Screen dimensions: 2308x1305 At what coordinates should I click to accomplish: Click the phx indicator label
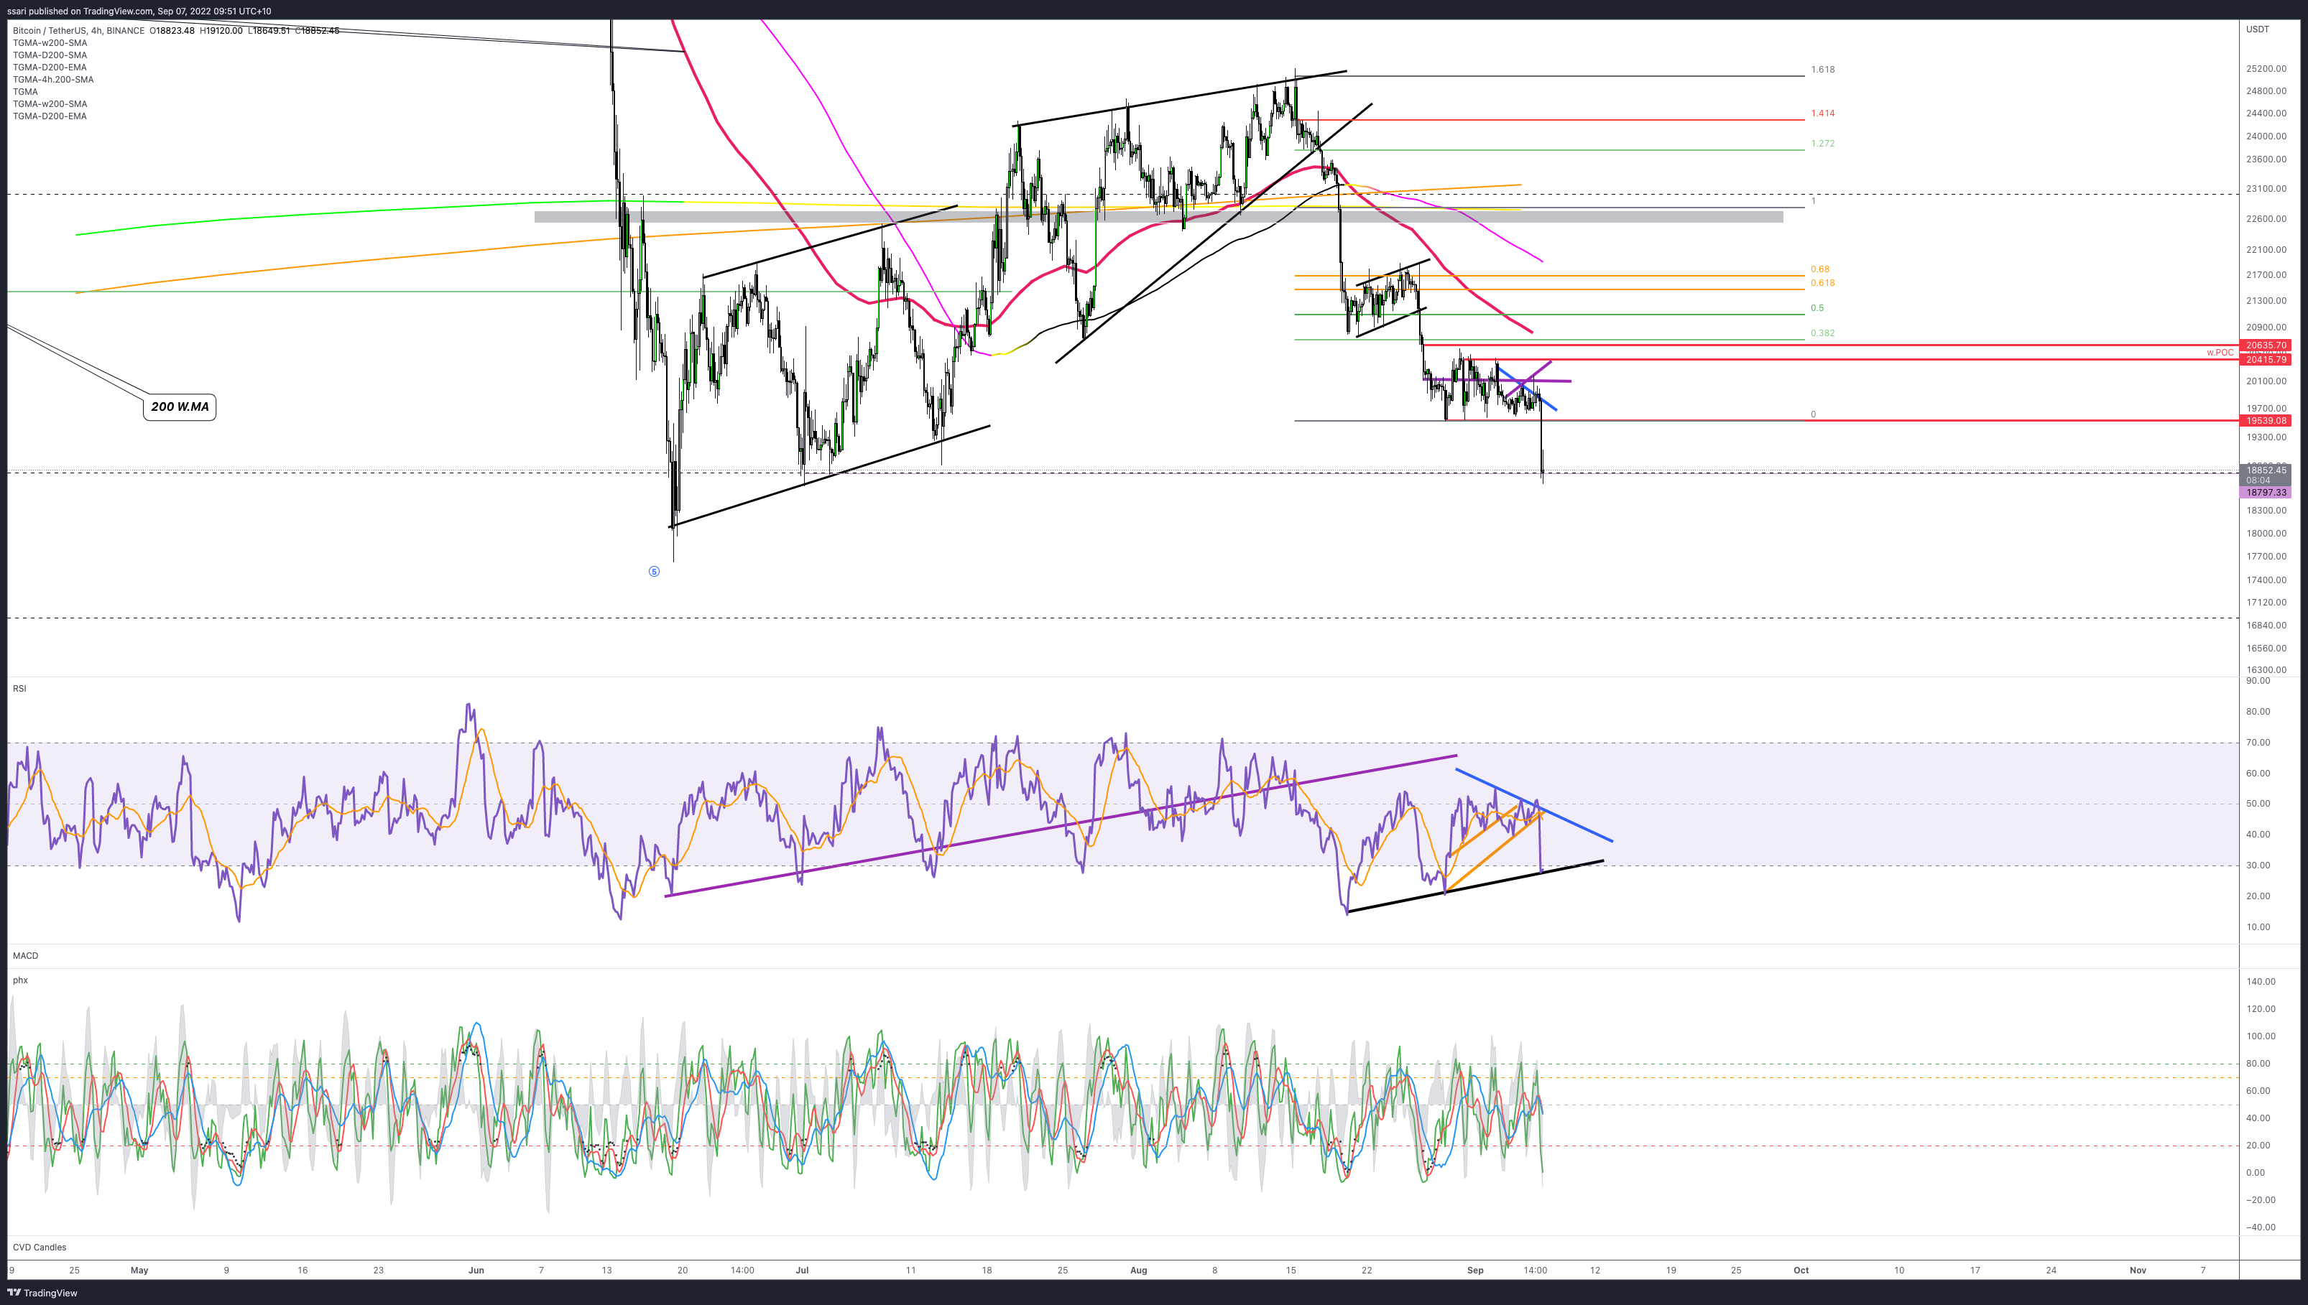[19, 980]
